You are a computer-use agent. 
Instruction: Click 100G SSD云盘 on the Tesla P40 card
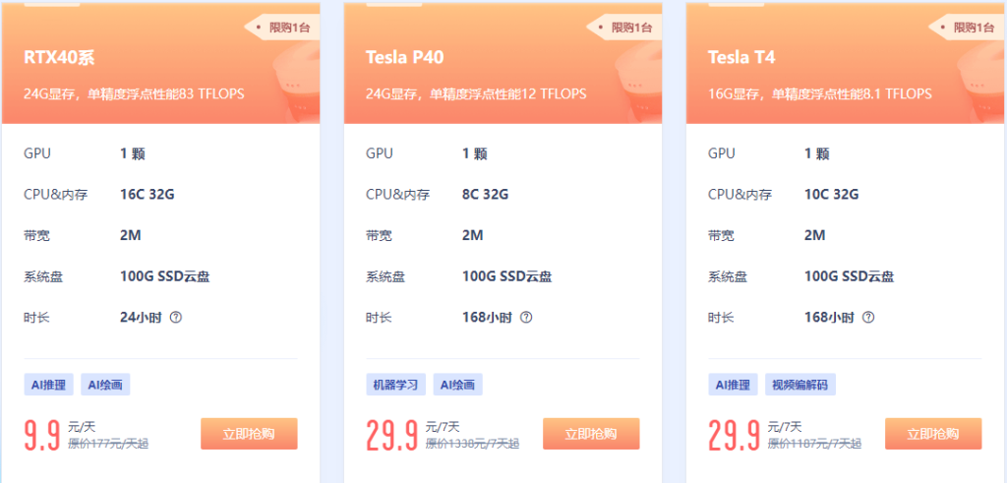coord(507,276)
